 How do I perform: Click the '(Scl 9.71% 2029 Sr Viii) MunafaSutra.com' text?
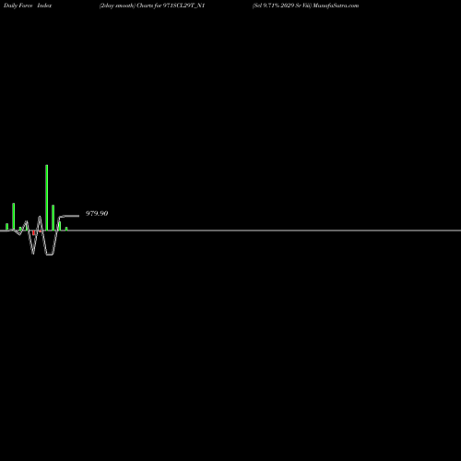(x=305, y=6)
